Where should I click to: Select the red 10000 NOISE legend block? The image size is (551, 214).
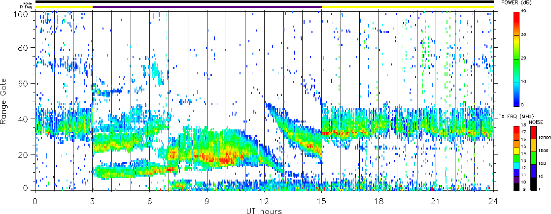pos(534,132)
